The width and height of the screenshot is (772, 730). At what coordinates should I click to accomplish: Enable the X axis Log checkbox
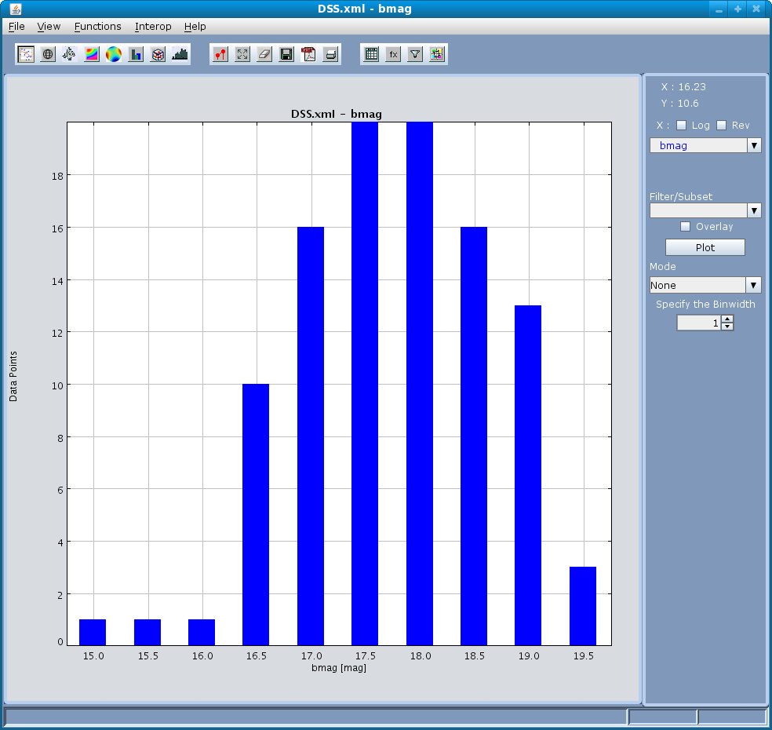coord(681,126)
